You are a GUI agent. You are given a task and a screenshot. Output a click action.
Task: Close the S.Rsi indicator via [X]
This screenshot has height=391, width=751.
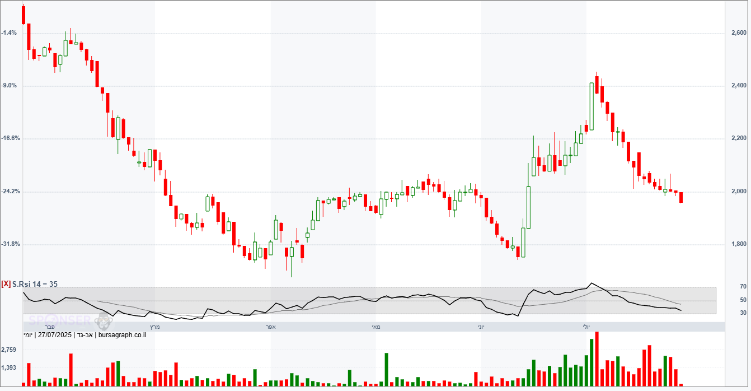point(6,284)
